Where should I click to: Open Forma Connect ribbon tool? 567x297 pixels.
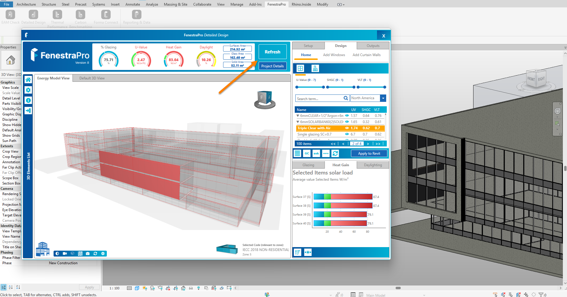click(x=106, y=17)
